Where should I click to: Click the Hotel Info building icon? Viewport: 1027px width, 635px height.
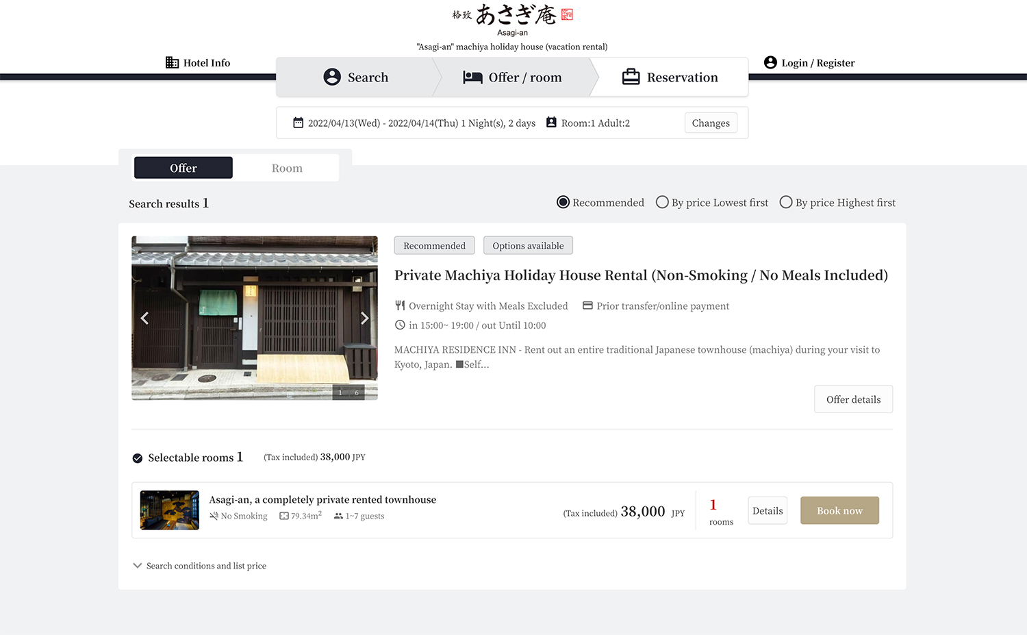(x=172, y=62)
